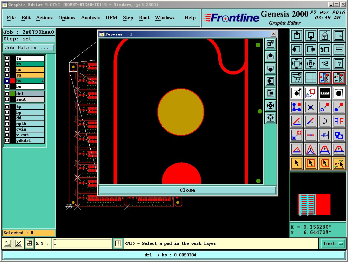
Task: Toggle the 'ts' layer checkbox
Action: click(x=7, y=64)
